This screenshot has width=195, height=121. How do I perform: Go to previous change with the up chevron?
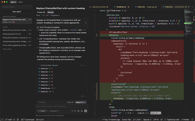(126, 113)
